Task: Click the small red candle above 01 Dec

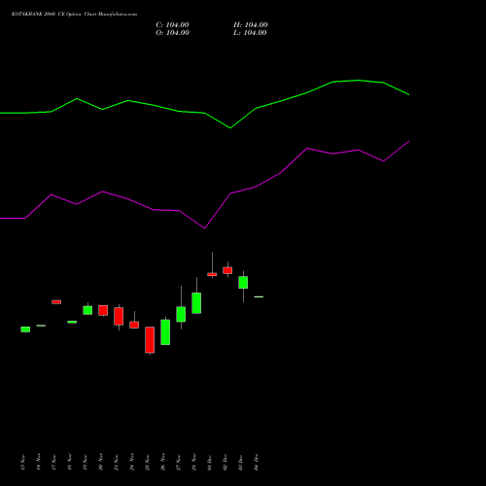Action: 212,274
